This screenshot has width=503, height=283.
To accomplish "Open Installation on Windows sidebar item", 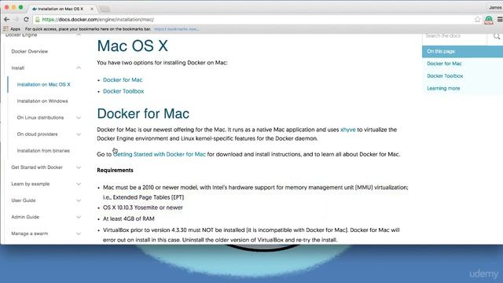I will [42, 101].
